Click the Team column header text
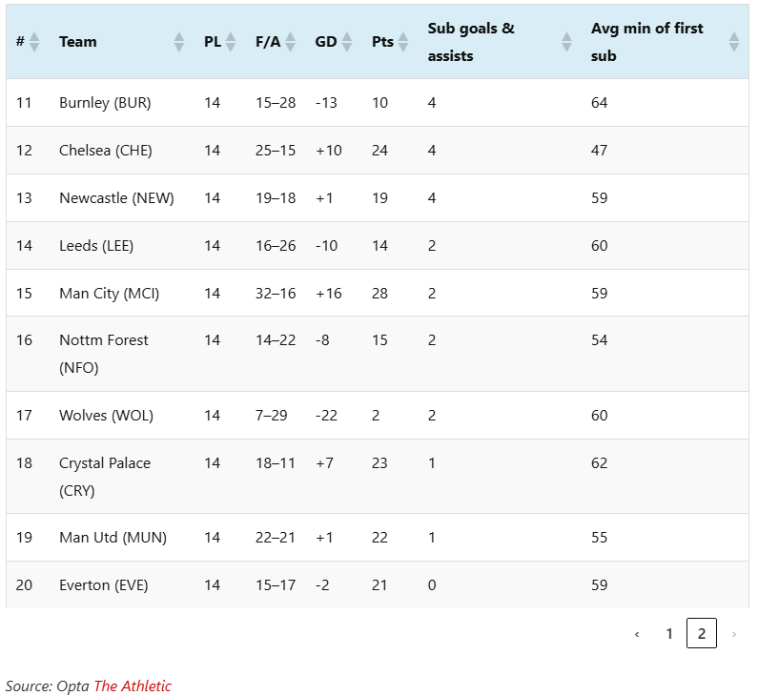Image resolution: width=758 pixels, height=696 pixels. [x=78, y=42]
